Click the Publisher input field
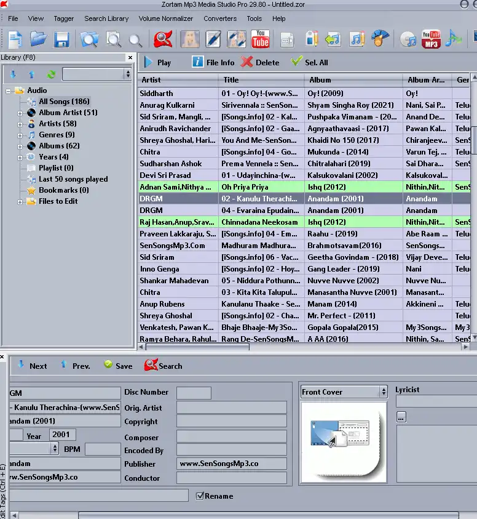 (232, 464)
